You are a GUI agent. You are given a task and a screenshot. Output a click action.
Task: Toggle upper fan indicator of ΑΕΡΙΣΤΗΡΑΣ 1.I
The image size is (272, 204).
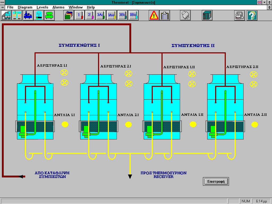[x=65, y=73]
